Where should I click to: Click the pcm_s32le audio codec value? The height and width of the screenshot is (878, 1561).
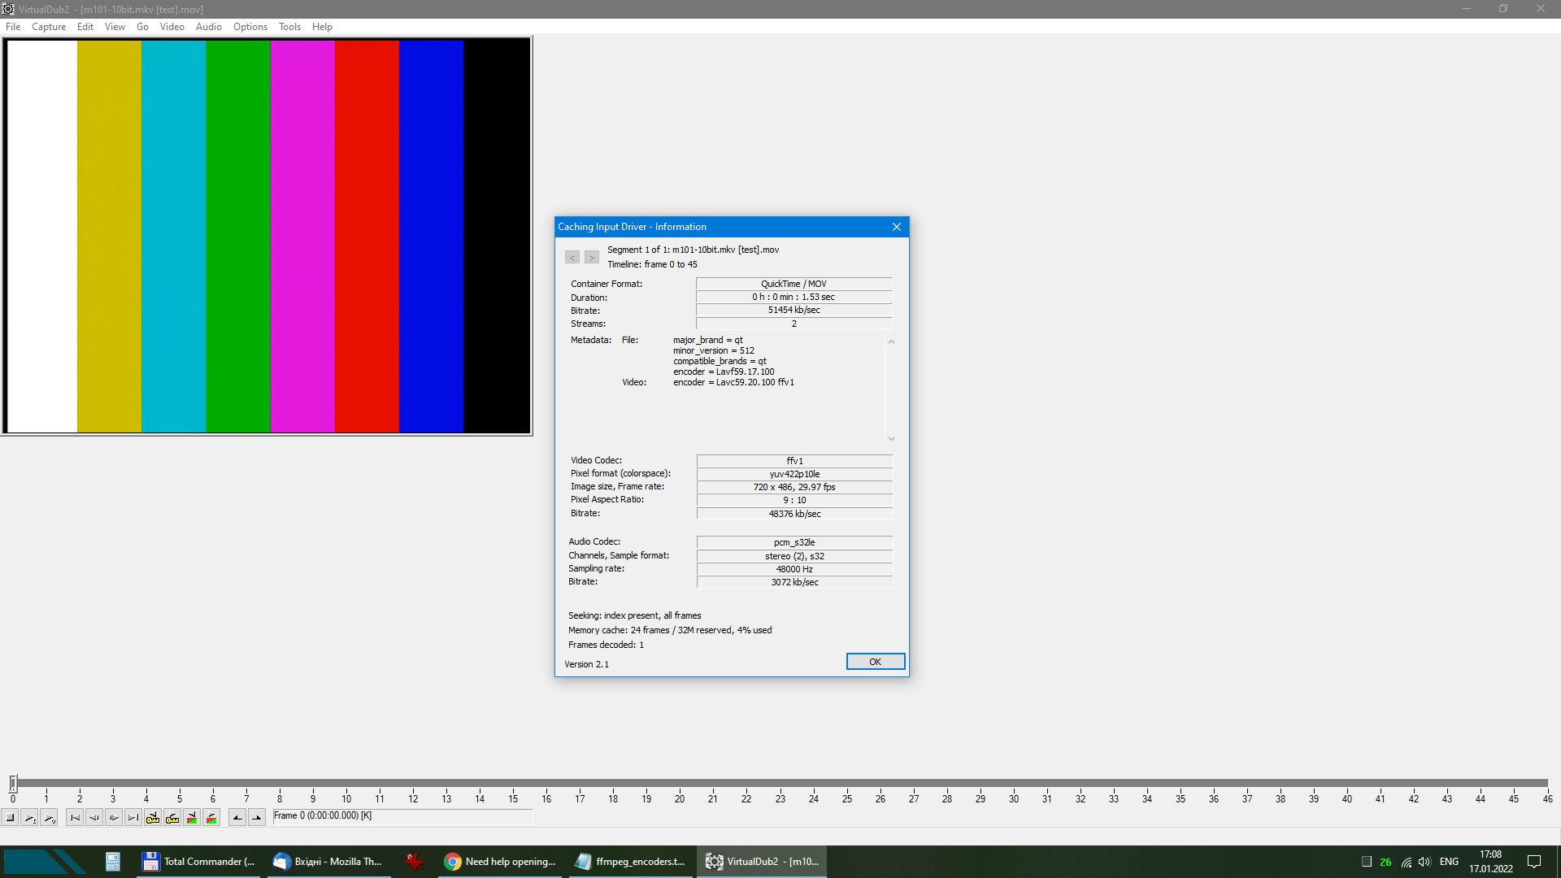point(794,542)
